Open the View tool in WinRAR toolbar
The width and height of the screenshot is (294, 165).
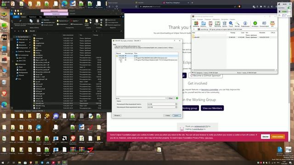(217, 24)
